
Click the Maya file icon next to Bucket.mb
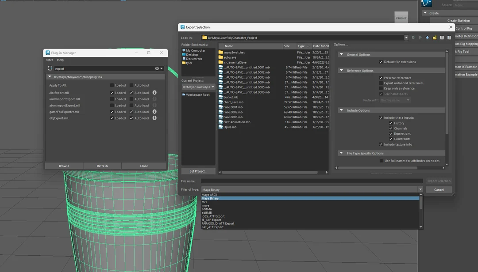pos(220,97)
